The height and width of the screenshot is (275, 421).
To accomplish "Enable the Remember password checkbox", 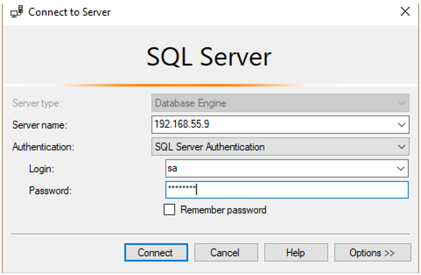I will point(169,210).
